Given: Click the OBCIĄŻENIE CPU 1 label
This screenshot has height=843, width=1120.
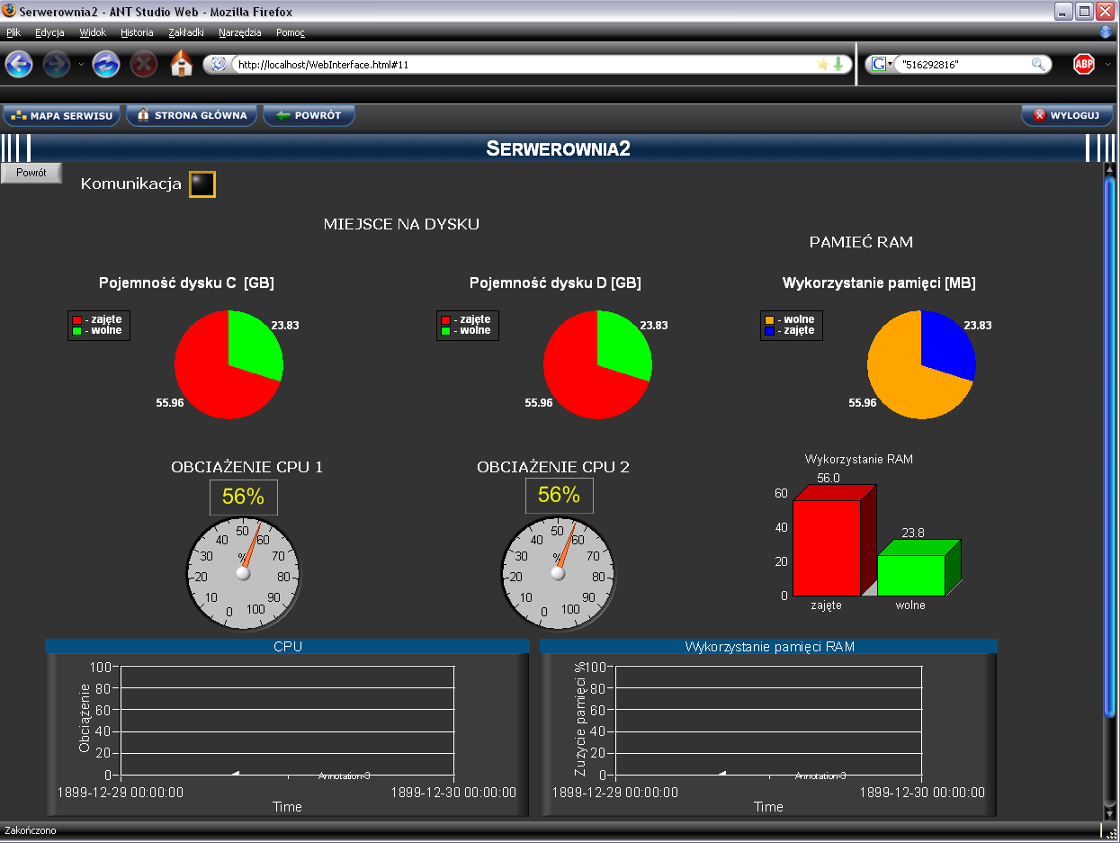Looking at the screenshot, I should point(247,467).
